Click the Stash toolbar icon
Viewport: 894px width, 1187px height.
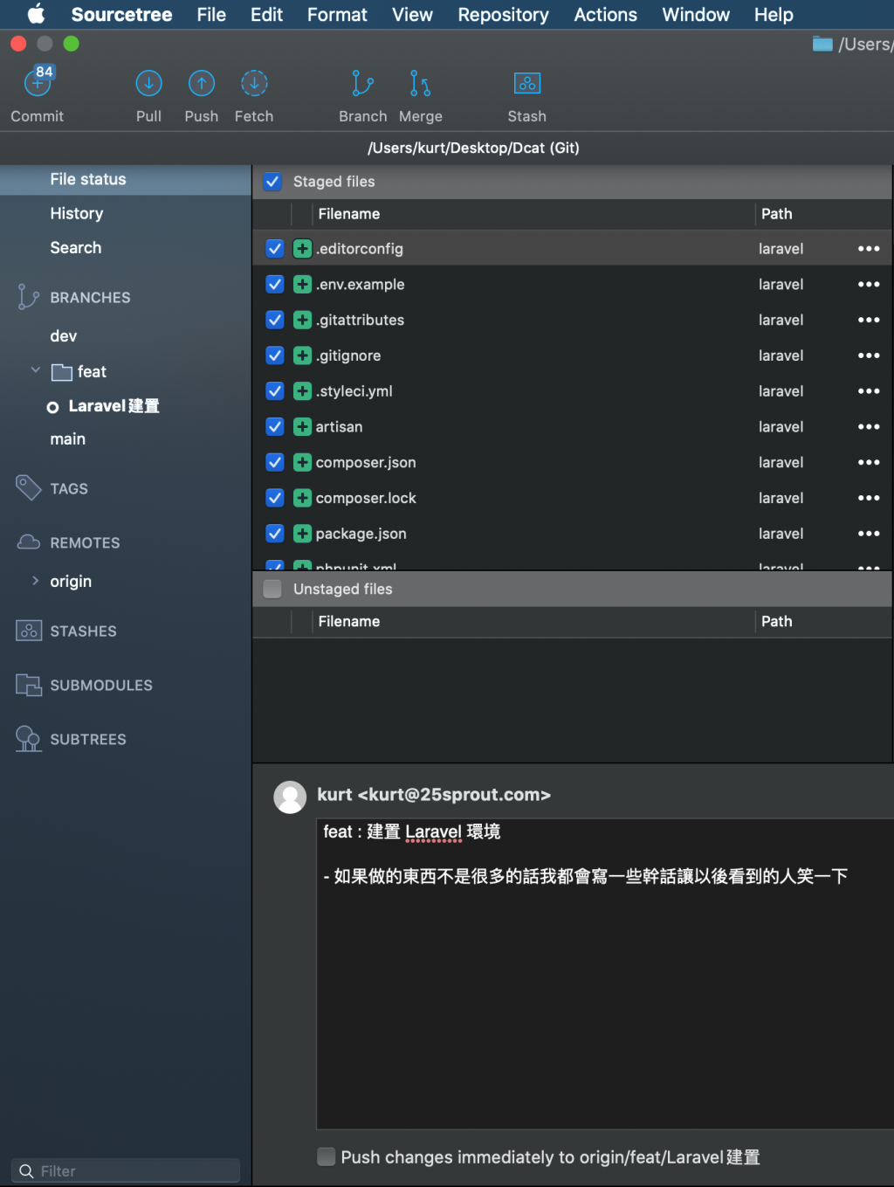click(527, 83)
